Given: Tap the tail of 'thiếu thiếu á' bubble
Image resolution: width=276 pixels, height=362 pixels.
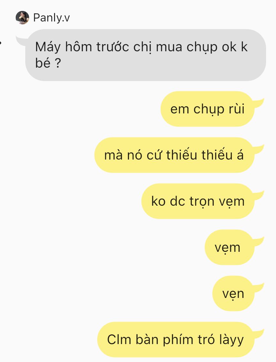Looking at the screenshot, I should (258, 149).
